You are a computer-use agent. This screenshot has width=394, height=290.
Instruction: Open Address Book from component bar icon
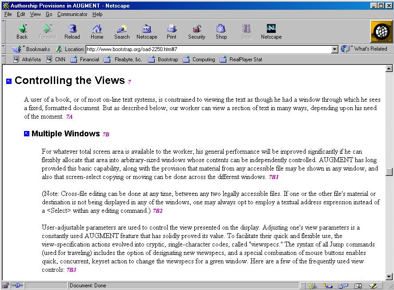[358, 286]
